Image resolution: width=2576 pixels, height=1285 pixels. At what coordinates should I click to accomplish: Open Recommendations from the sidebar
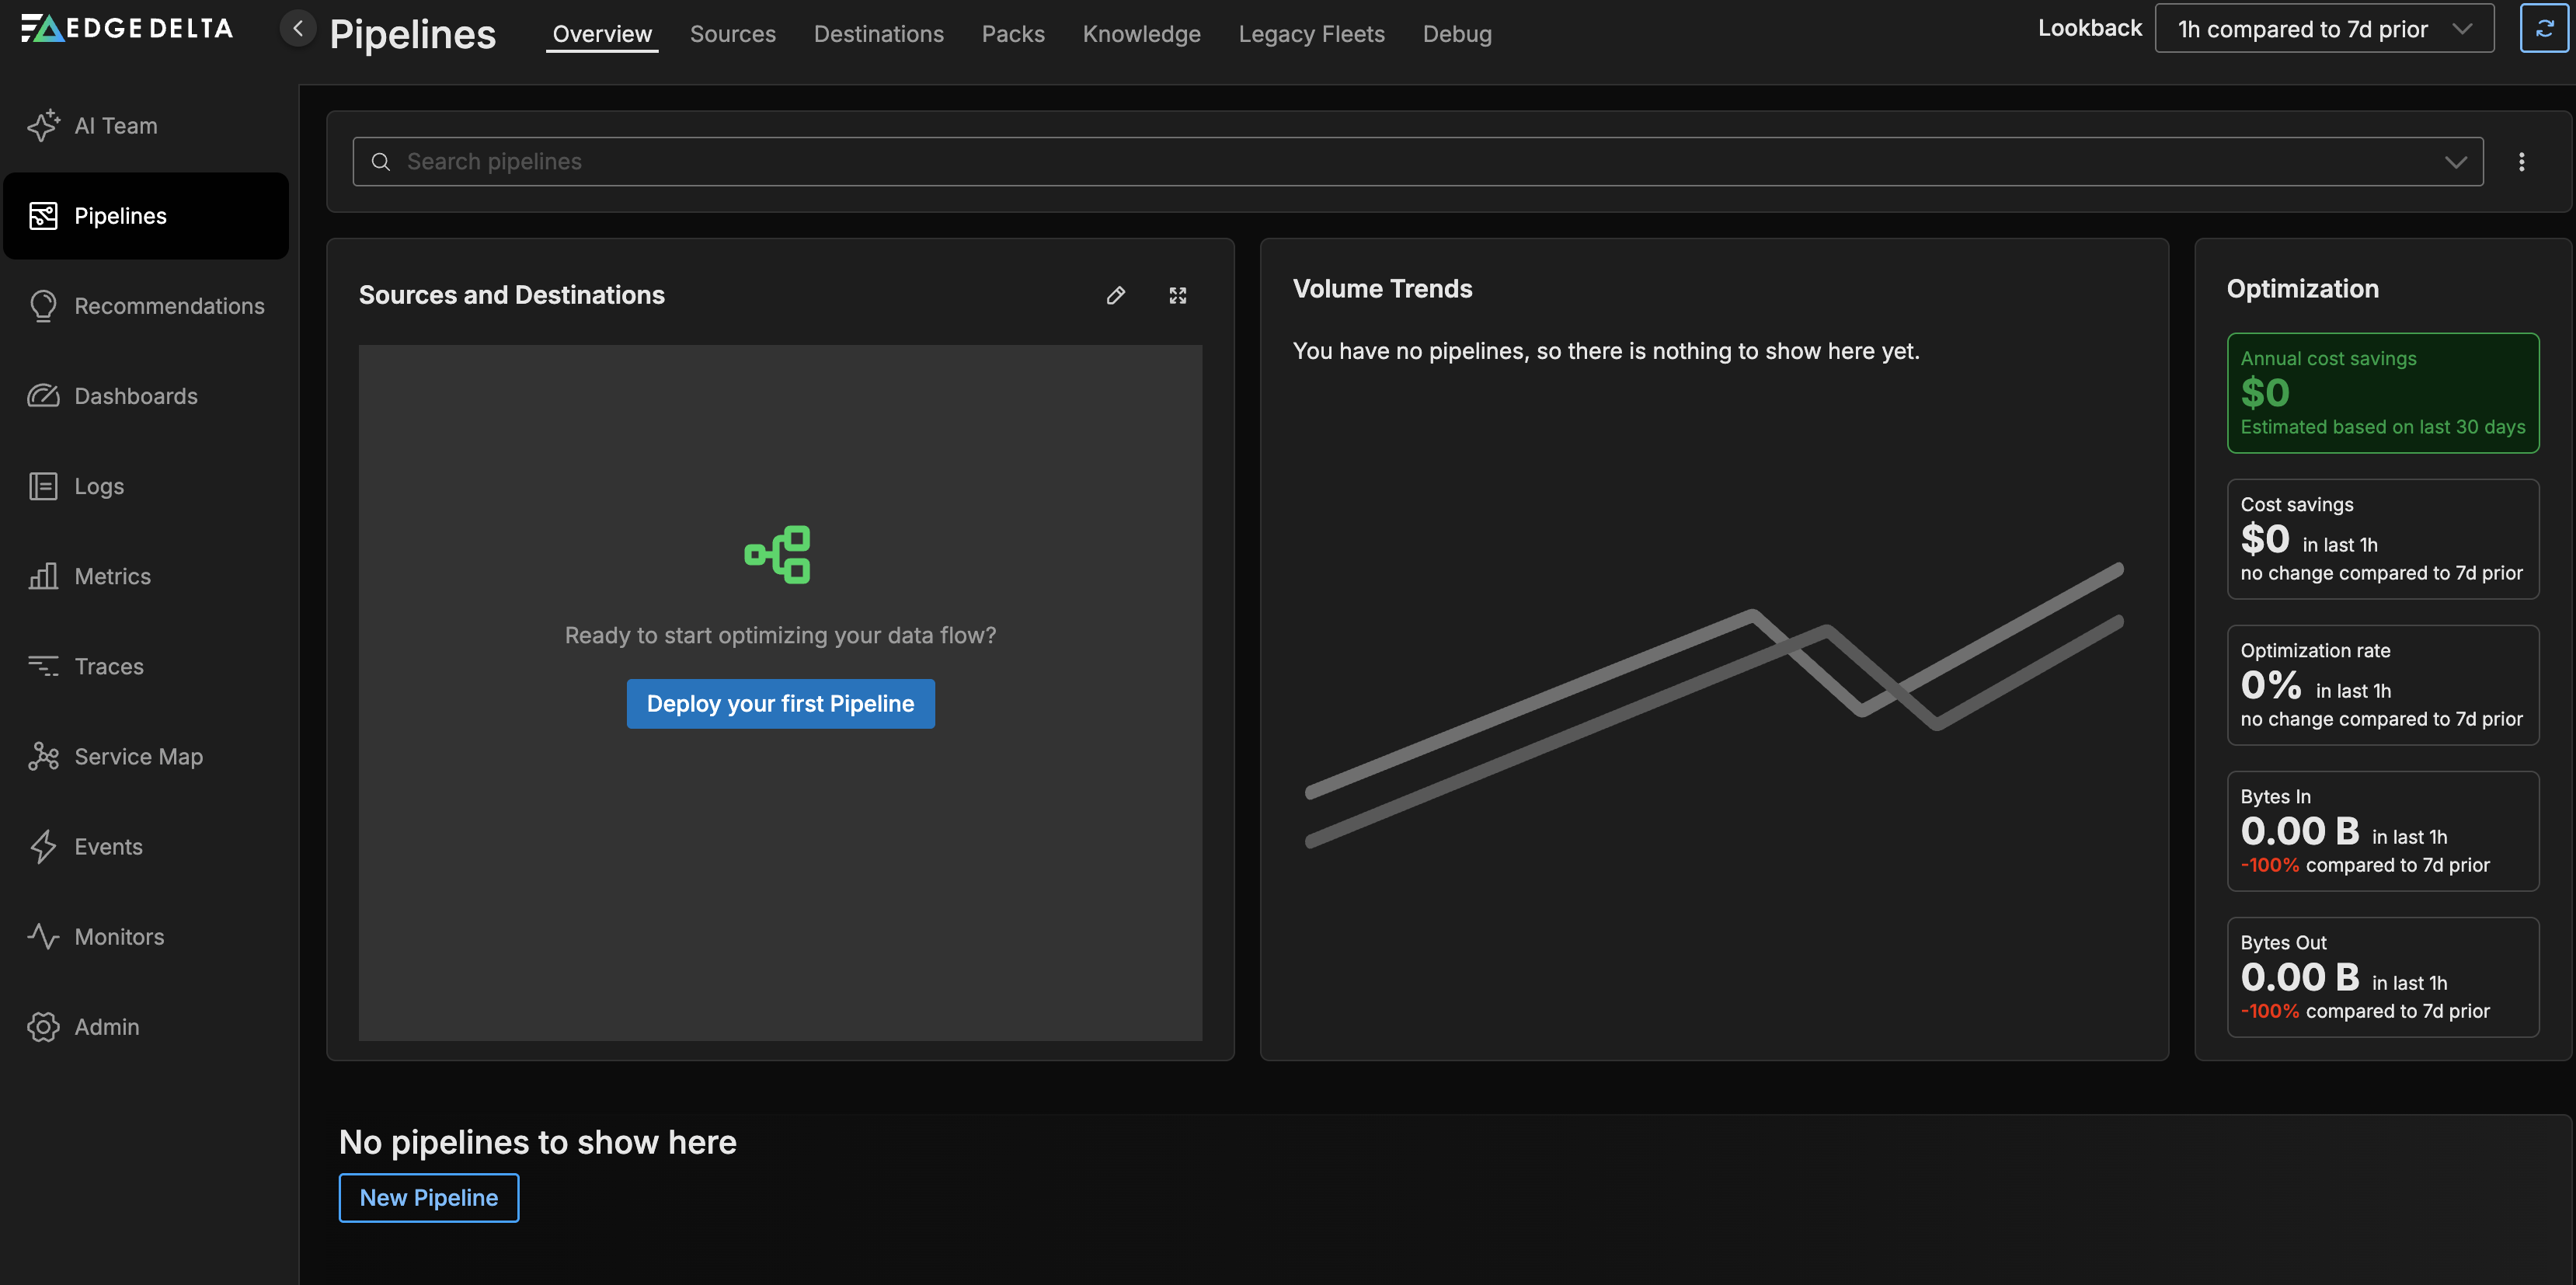click(169, 306)
